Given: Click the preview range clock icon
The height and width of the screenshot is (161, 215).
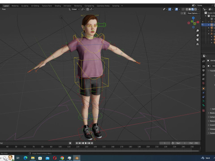Looking at the screenshot, I should pos(173,143).
